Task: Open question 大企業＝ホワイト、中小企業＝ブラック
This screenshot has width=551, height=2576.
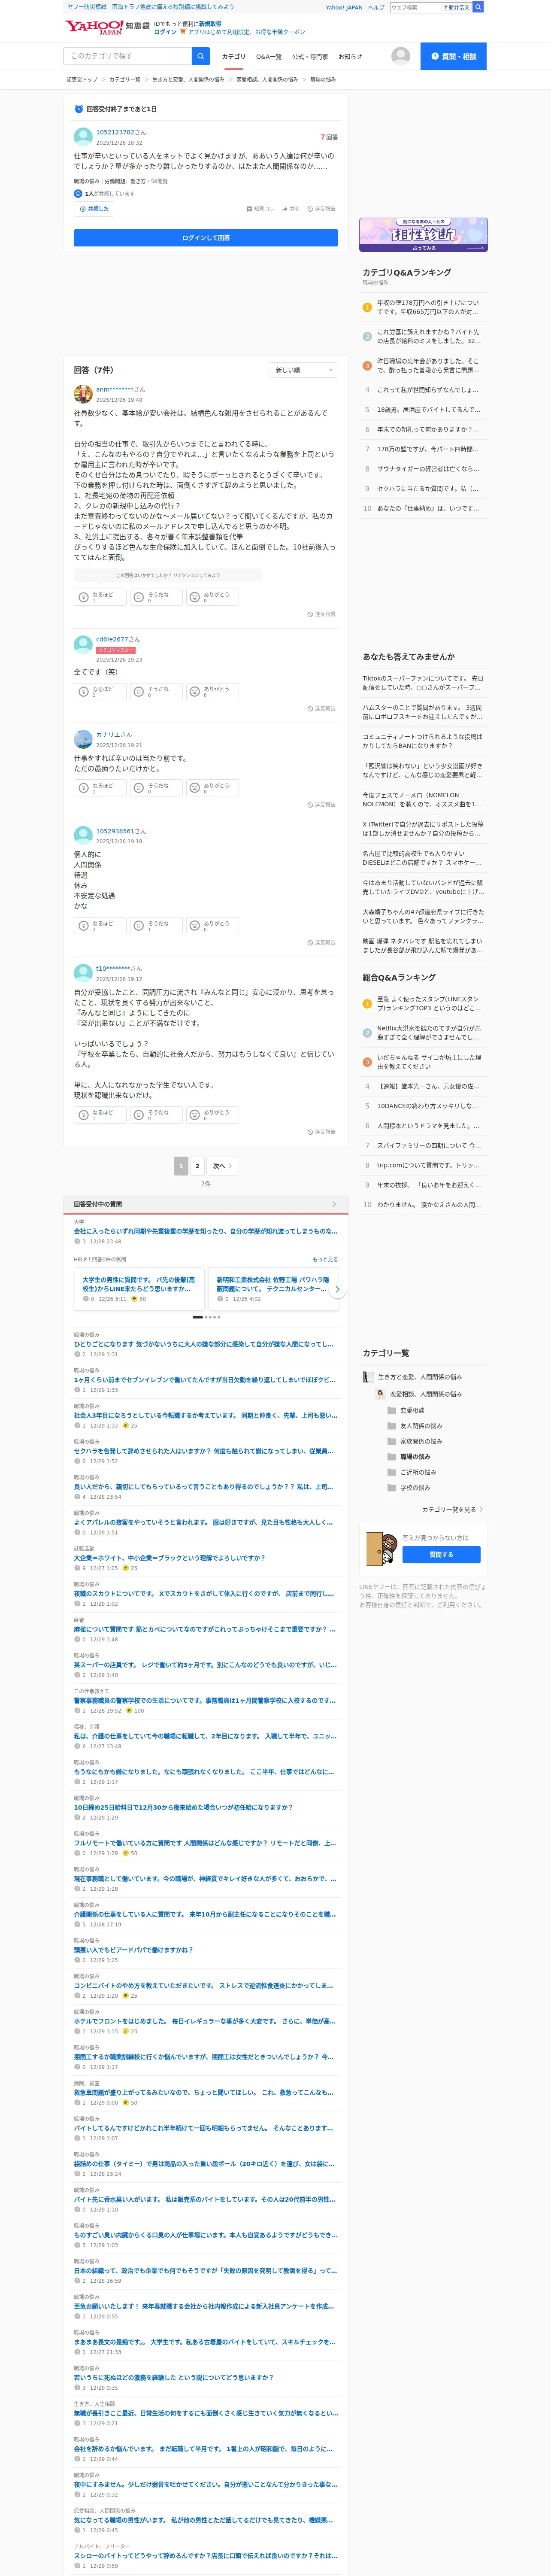Action: (x=169, y=1558)
